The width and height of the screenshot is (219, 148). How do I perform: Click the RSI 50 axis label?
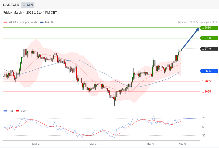(x=204, y=127)
